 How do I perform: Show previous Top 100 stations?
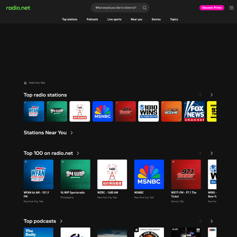(200, 153)
